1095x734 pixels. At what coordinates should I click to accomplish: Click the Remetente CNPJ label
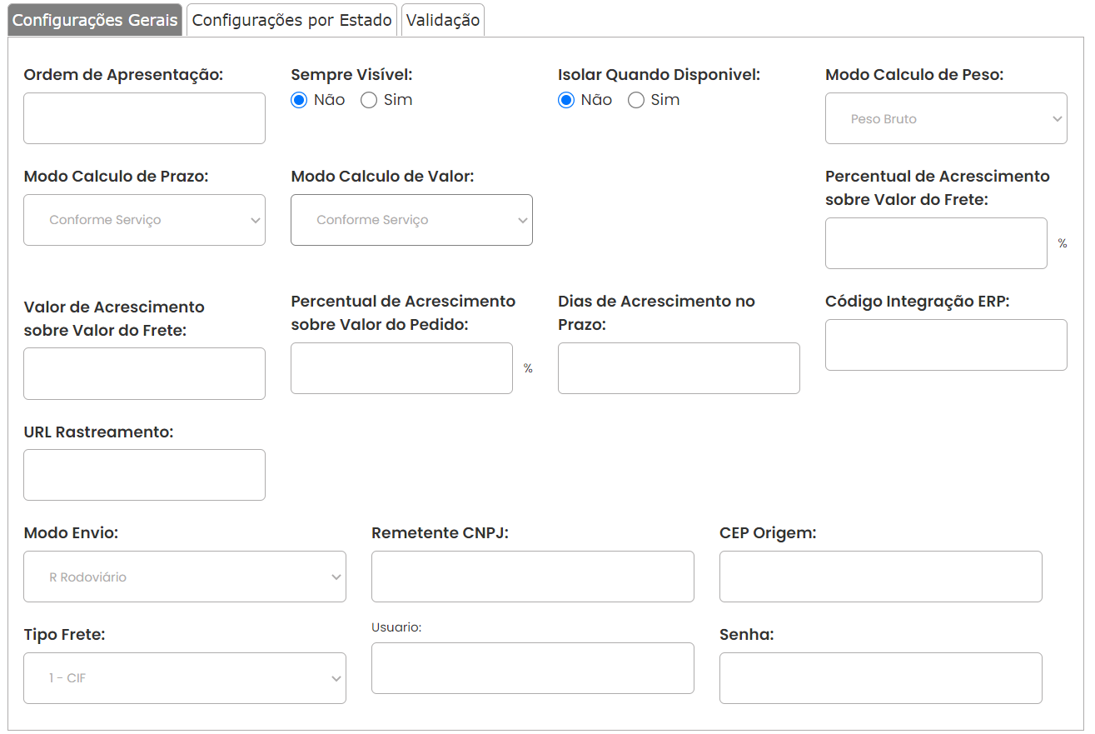pos(440,533)
